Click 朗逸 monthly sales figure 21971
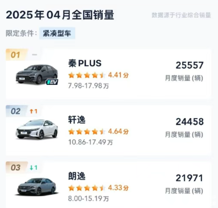This screenshot has width=218, height=208. tap(189, 178)
